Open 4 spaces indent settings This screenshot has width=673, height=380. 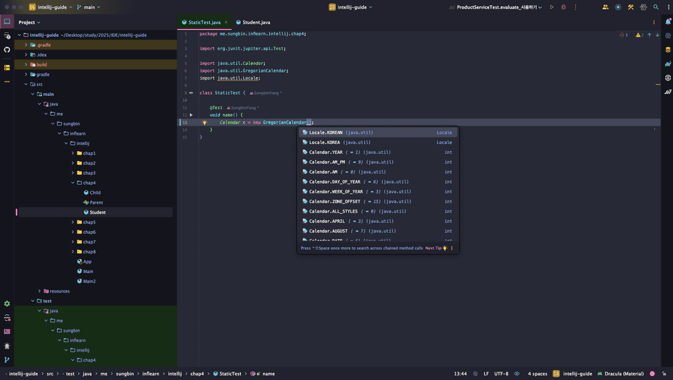click(x=538, y=373)
